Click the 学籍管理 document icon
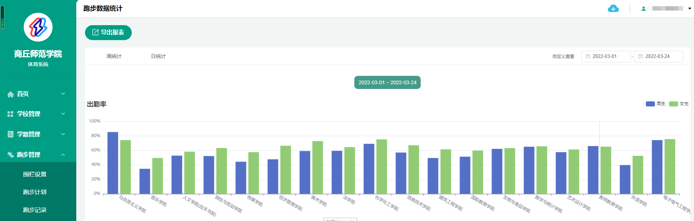The width and height of the screenshot is (694, 221). pyautogui.click(x=11, y=134)
